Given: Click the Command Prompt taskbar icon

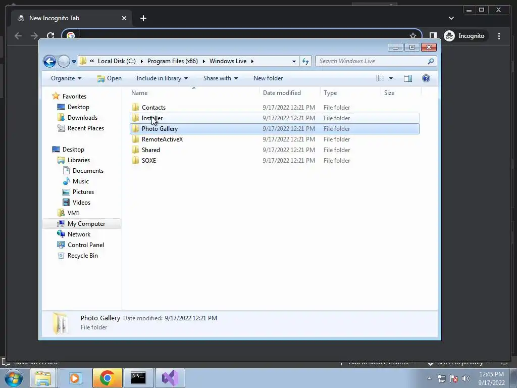Looking at the screenshot, I should pyautogui.click(x=138, y=378).
